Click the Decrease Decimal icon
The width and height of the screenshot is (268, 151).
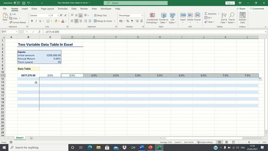[x=142, y=21]
